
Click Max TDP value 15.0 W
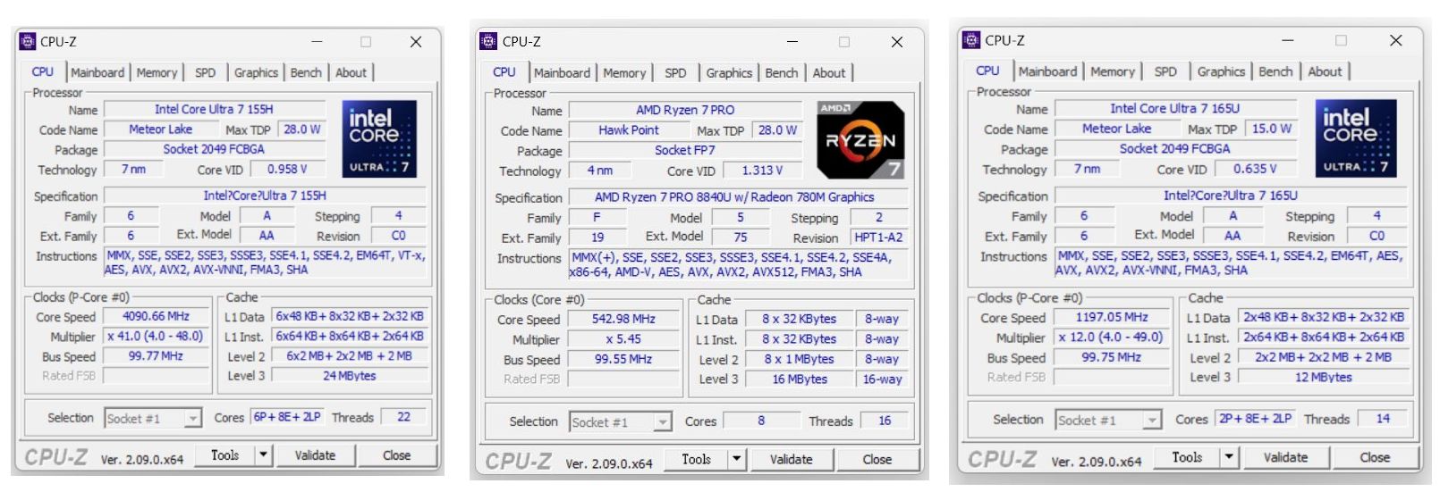(1271, 129)
